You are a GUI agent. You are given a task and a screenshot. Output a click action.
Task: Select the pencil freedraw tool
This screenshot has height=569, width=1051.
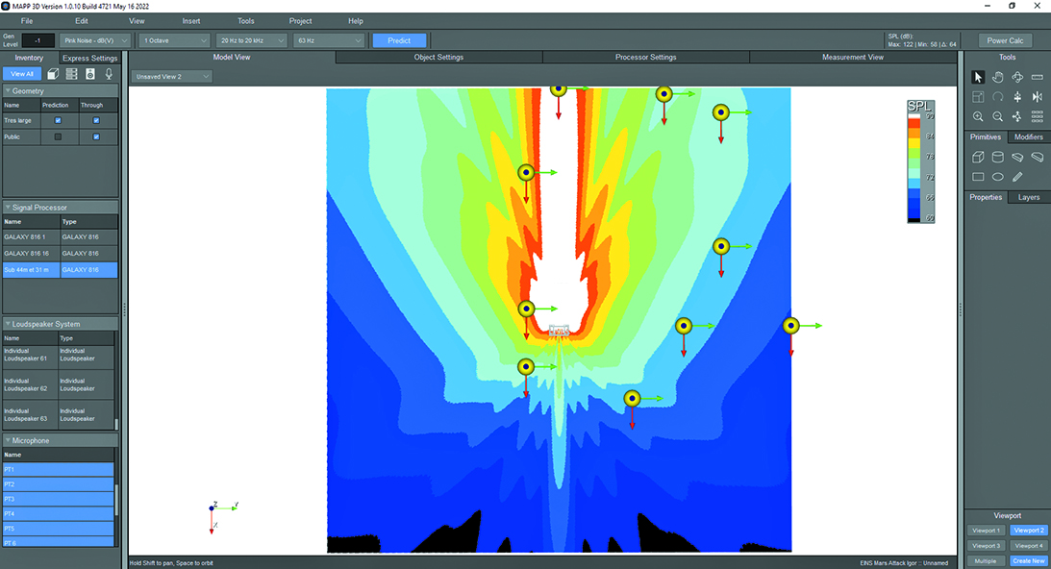point(1017,177)
